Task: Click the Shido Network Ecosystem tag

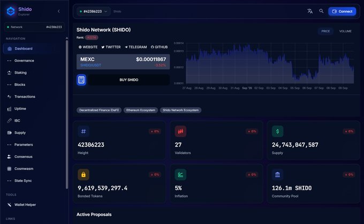Action: (180, 110)
